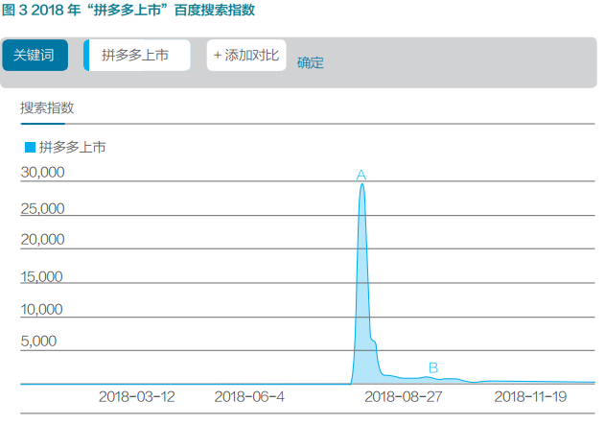The image size is (605, 425).
Task: Click the 拼多多上市 legend label
Action: pos(73,147)
